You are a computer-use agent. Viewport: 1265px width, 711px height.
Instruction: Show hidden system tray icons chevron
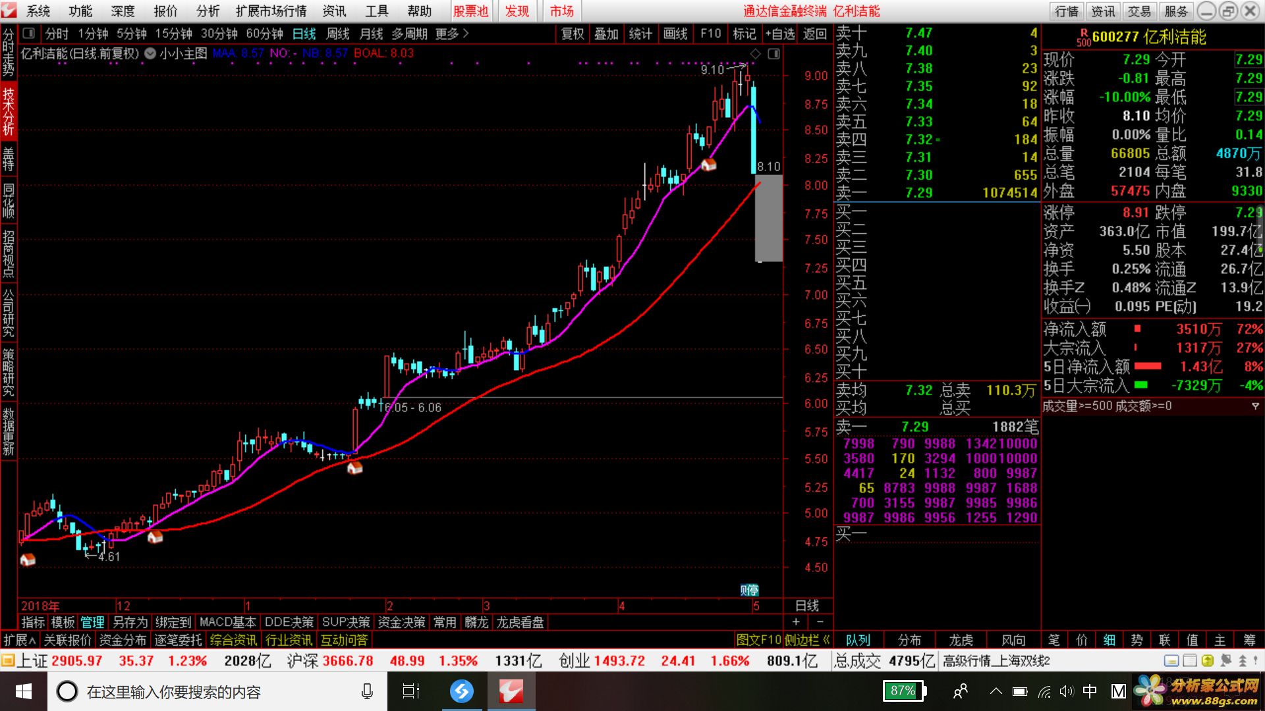pos(996,691)
